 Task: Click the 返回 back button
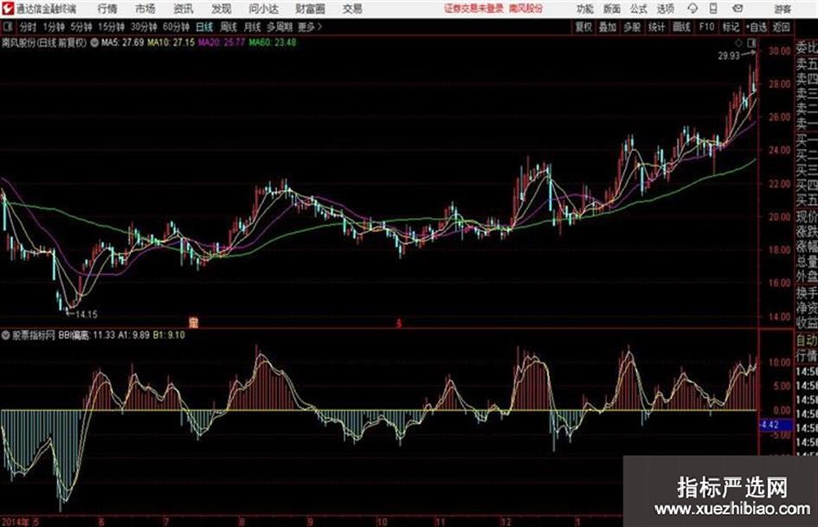click(x=781, y=27)
